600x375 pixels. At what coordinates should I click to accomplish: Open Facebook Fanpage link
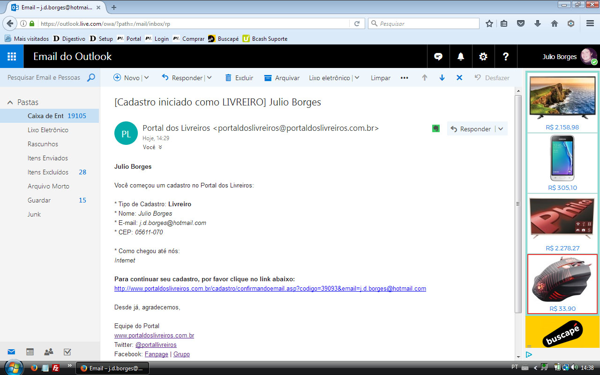pos(157,354)
